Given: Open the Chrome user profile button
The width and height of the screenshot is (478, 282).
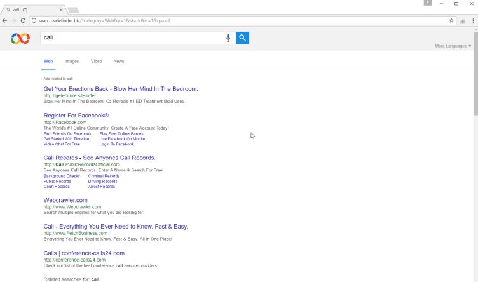Looking at the screenshot, I should 428,3.
